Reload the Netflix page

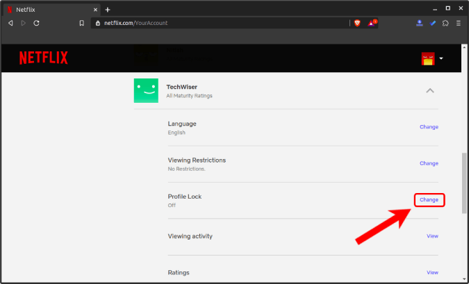[x=37, y=23]
